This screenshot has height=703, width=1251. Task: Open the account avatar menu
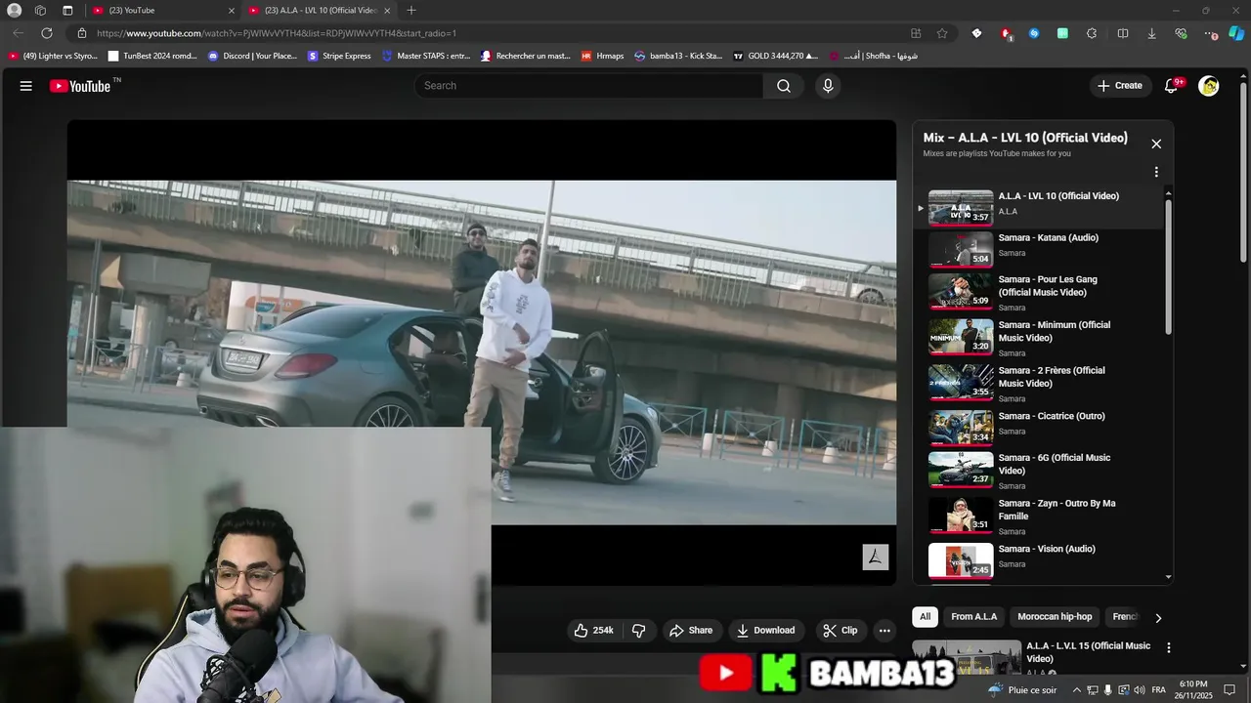pos(1209,86)
